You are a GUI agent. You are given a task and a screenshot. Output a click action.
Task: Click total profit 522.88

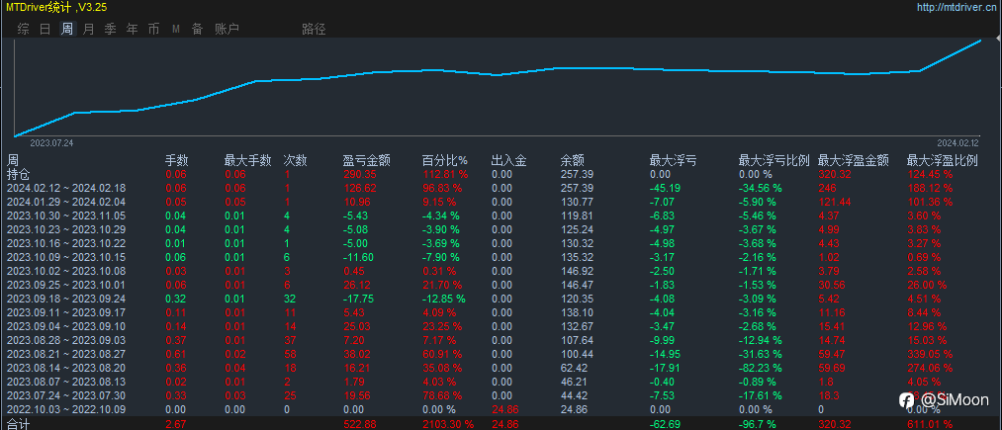click(x=359, y=424)
